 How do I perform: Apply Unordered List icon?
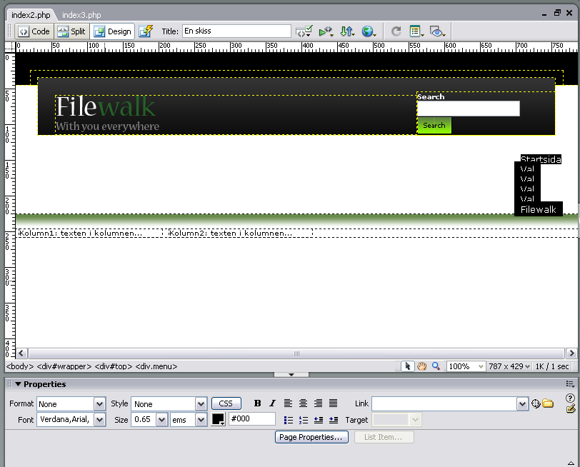tap(289, 420)
